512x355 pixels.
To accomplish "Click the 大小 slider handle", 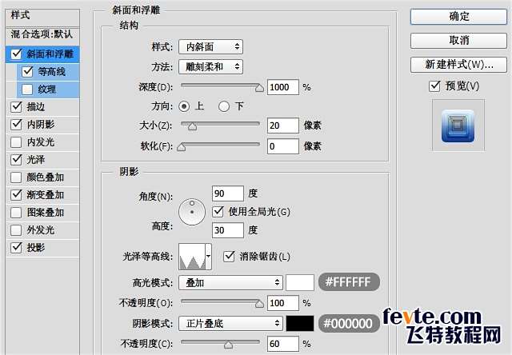I will click(x=192, y=126).
